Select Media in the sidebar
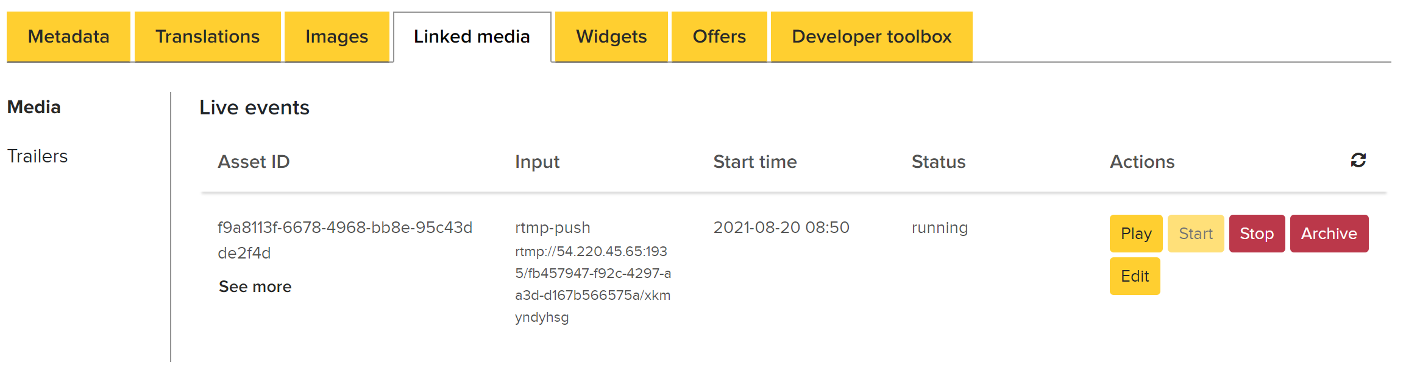This screenshot has width=1406, height=382. pyautogui.click(x=34, y=107)
